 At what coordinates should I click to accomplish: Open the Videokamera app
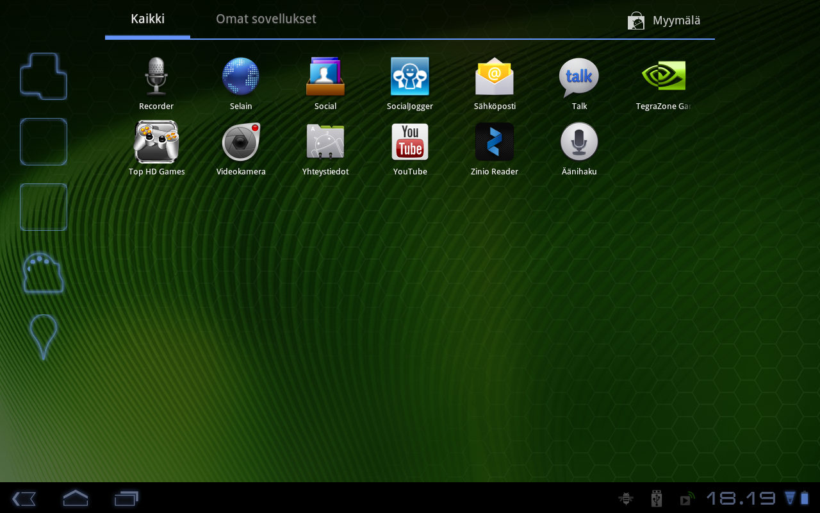pos(241,149)
